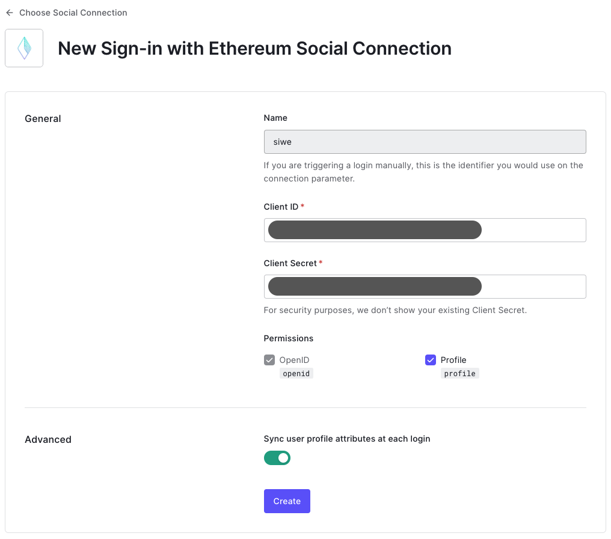Click the Client ID field label
Image resolution: width=611 pixels, height=539 pixels.
click(281, 207)
